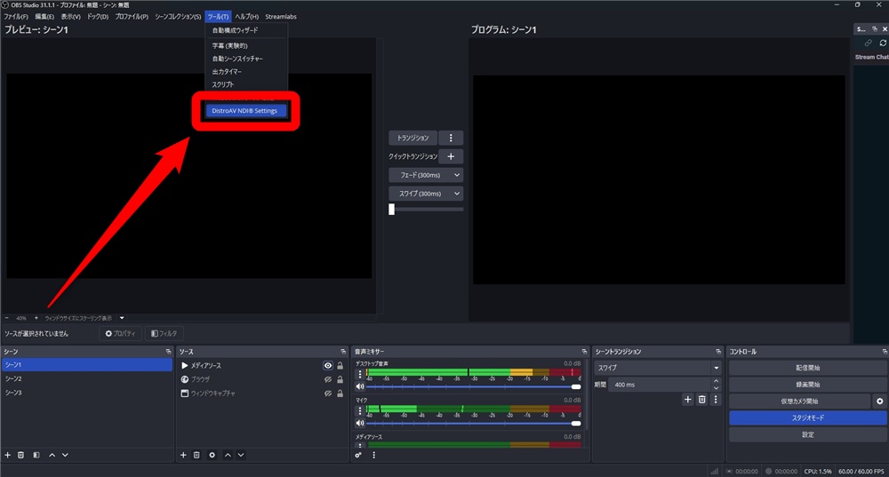The height and width of the screenshot is (477, 889).
Task: Open the three-dot menu next to トランジション button
Action: [x=451, y=138]
